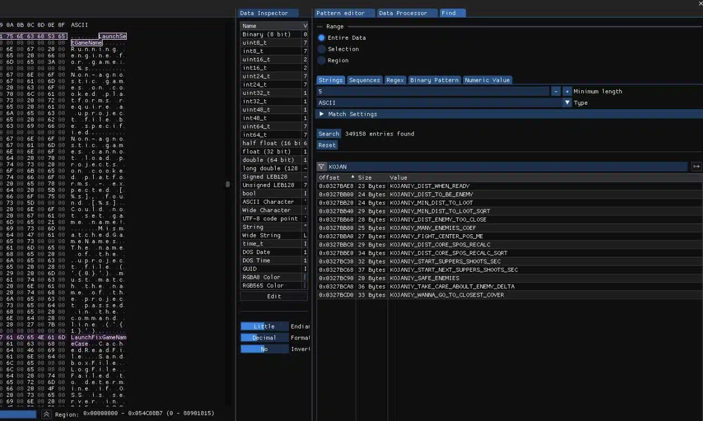Click the Edit button in Data Inspector
Image resolution: width=703 pixels, height=421 pixels.
[x=274, y=296]
